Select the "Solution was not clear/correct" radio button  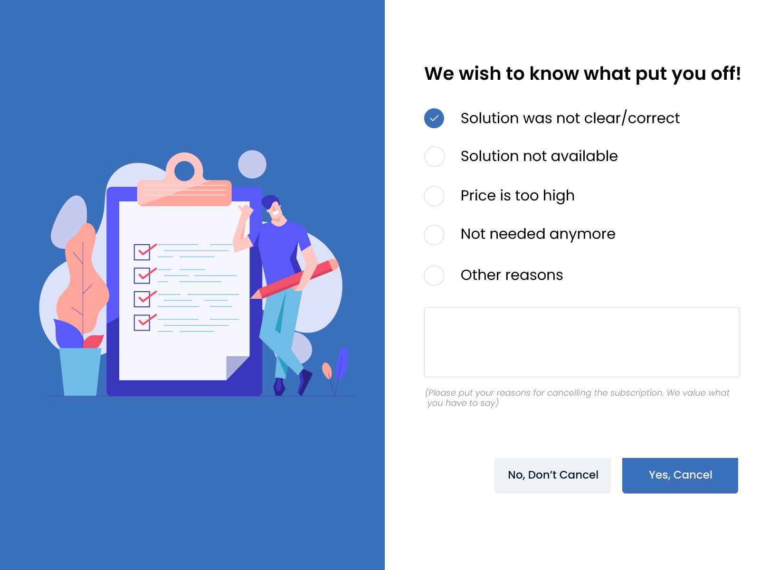pos(434,118)
